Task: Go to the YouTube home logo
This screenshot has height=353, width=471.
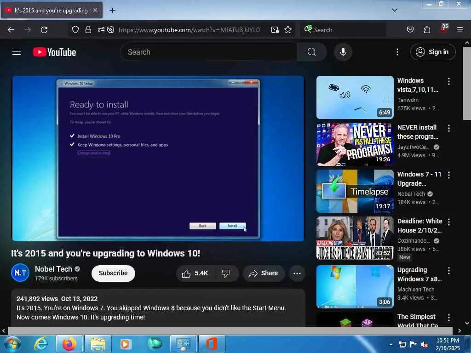Action: [54, 52]
